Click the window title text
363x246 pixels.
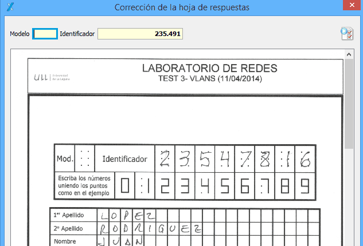click(x=182, y=7)
